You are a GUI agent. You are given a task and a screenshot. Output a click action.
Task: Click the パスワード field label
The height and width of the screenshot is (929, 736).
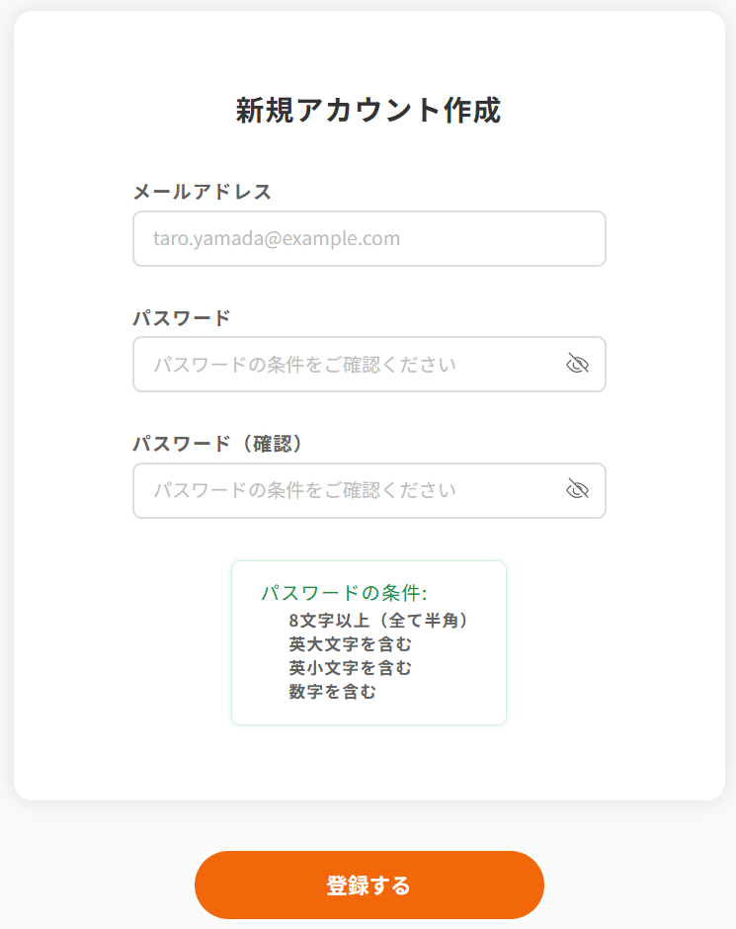click(181, 318)
